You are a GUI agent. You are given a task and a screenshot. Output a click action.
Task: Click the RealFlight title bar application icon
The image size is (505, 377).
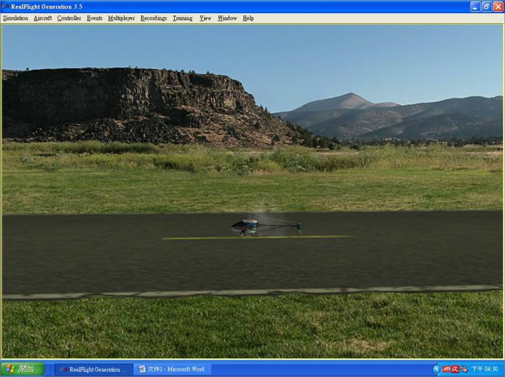(x=6, y=7)
